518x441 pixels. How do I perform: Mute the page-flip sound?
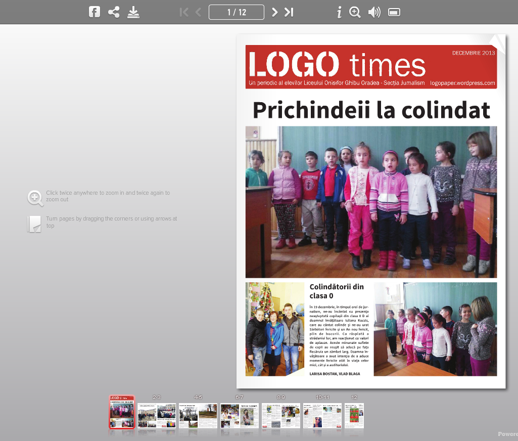tap(374, 12)
